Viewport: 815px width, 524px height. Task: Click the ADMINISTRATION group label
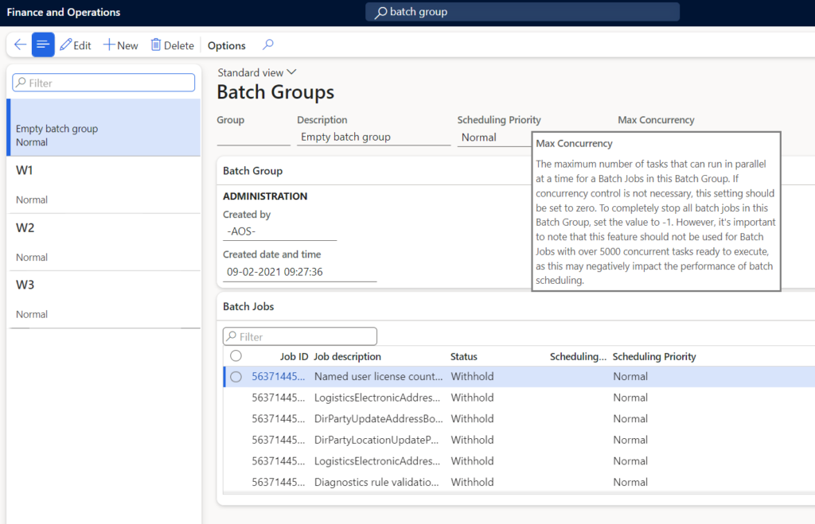click(x=265, y=196)
